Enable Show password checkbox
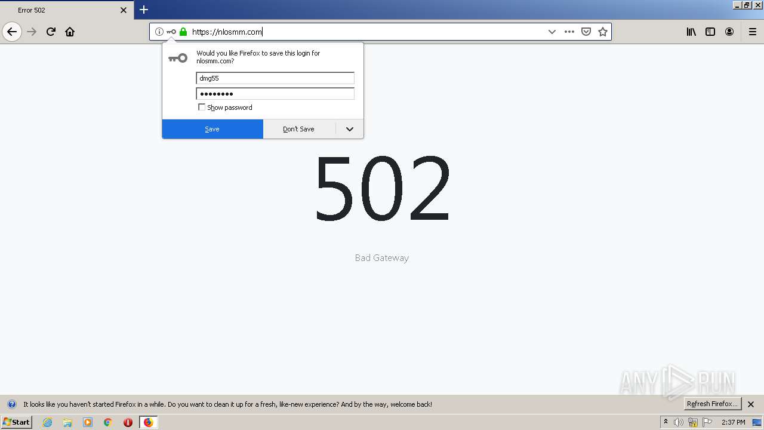 pyautogui.click(x=202, y=107)
